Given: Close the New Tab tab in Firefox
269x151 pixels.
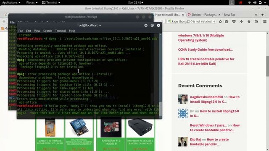Looking at the screenshot, I should click(256, 15).
